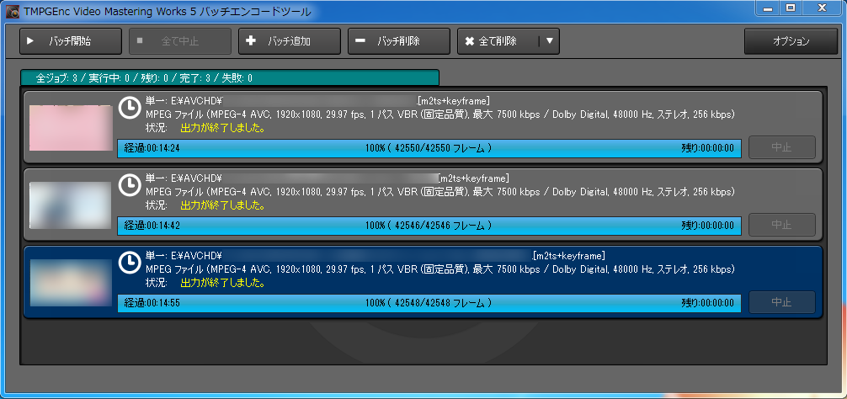Close the batch encode tool window

tap(822, 8)
